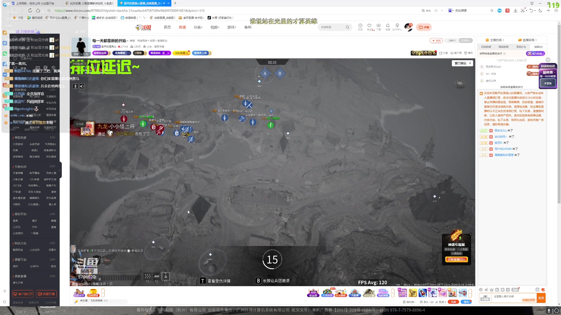Viewport: 561px width, 315px height.
Task: Reload the page with the browser refresh icon
Action: tap(30, 10)
